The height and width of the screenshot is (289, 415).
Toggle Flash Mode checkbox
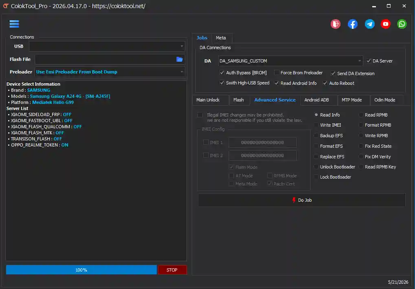point(232,167)
